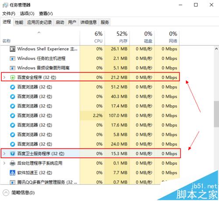Screen dimensions: 219x201
Task: Click browser icon in the 5.8 MB row
Action: pyautogui.click(x=13, y=135)
